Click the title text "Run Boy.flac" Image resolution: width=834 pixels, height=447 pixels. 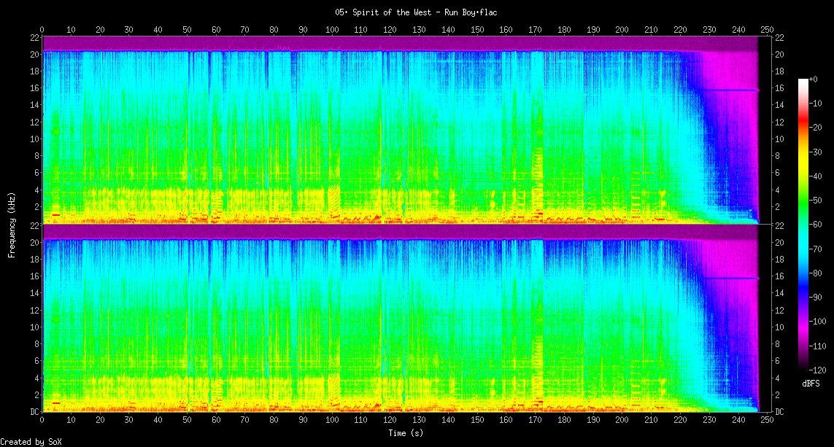(x=471, y=12)
